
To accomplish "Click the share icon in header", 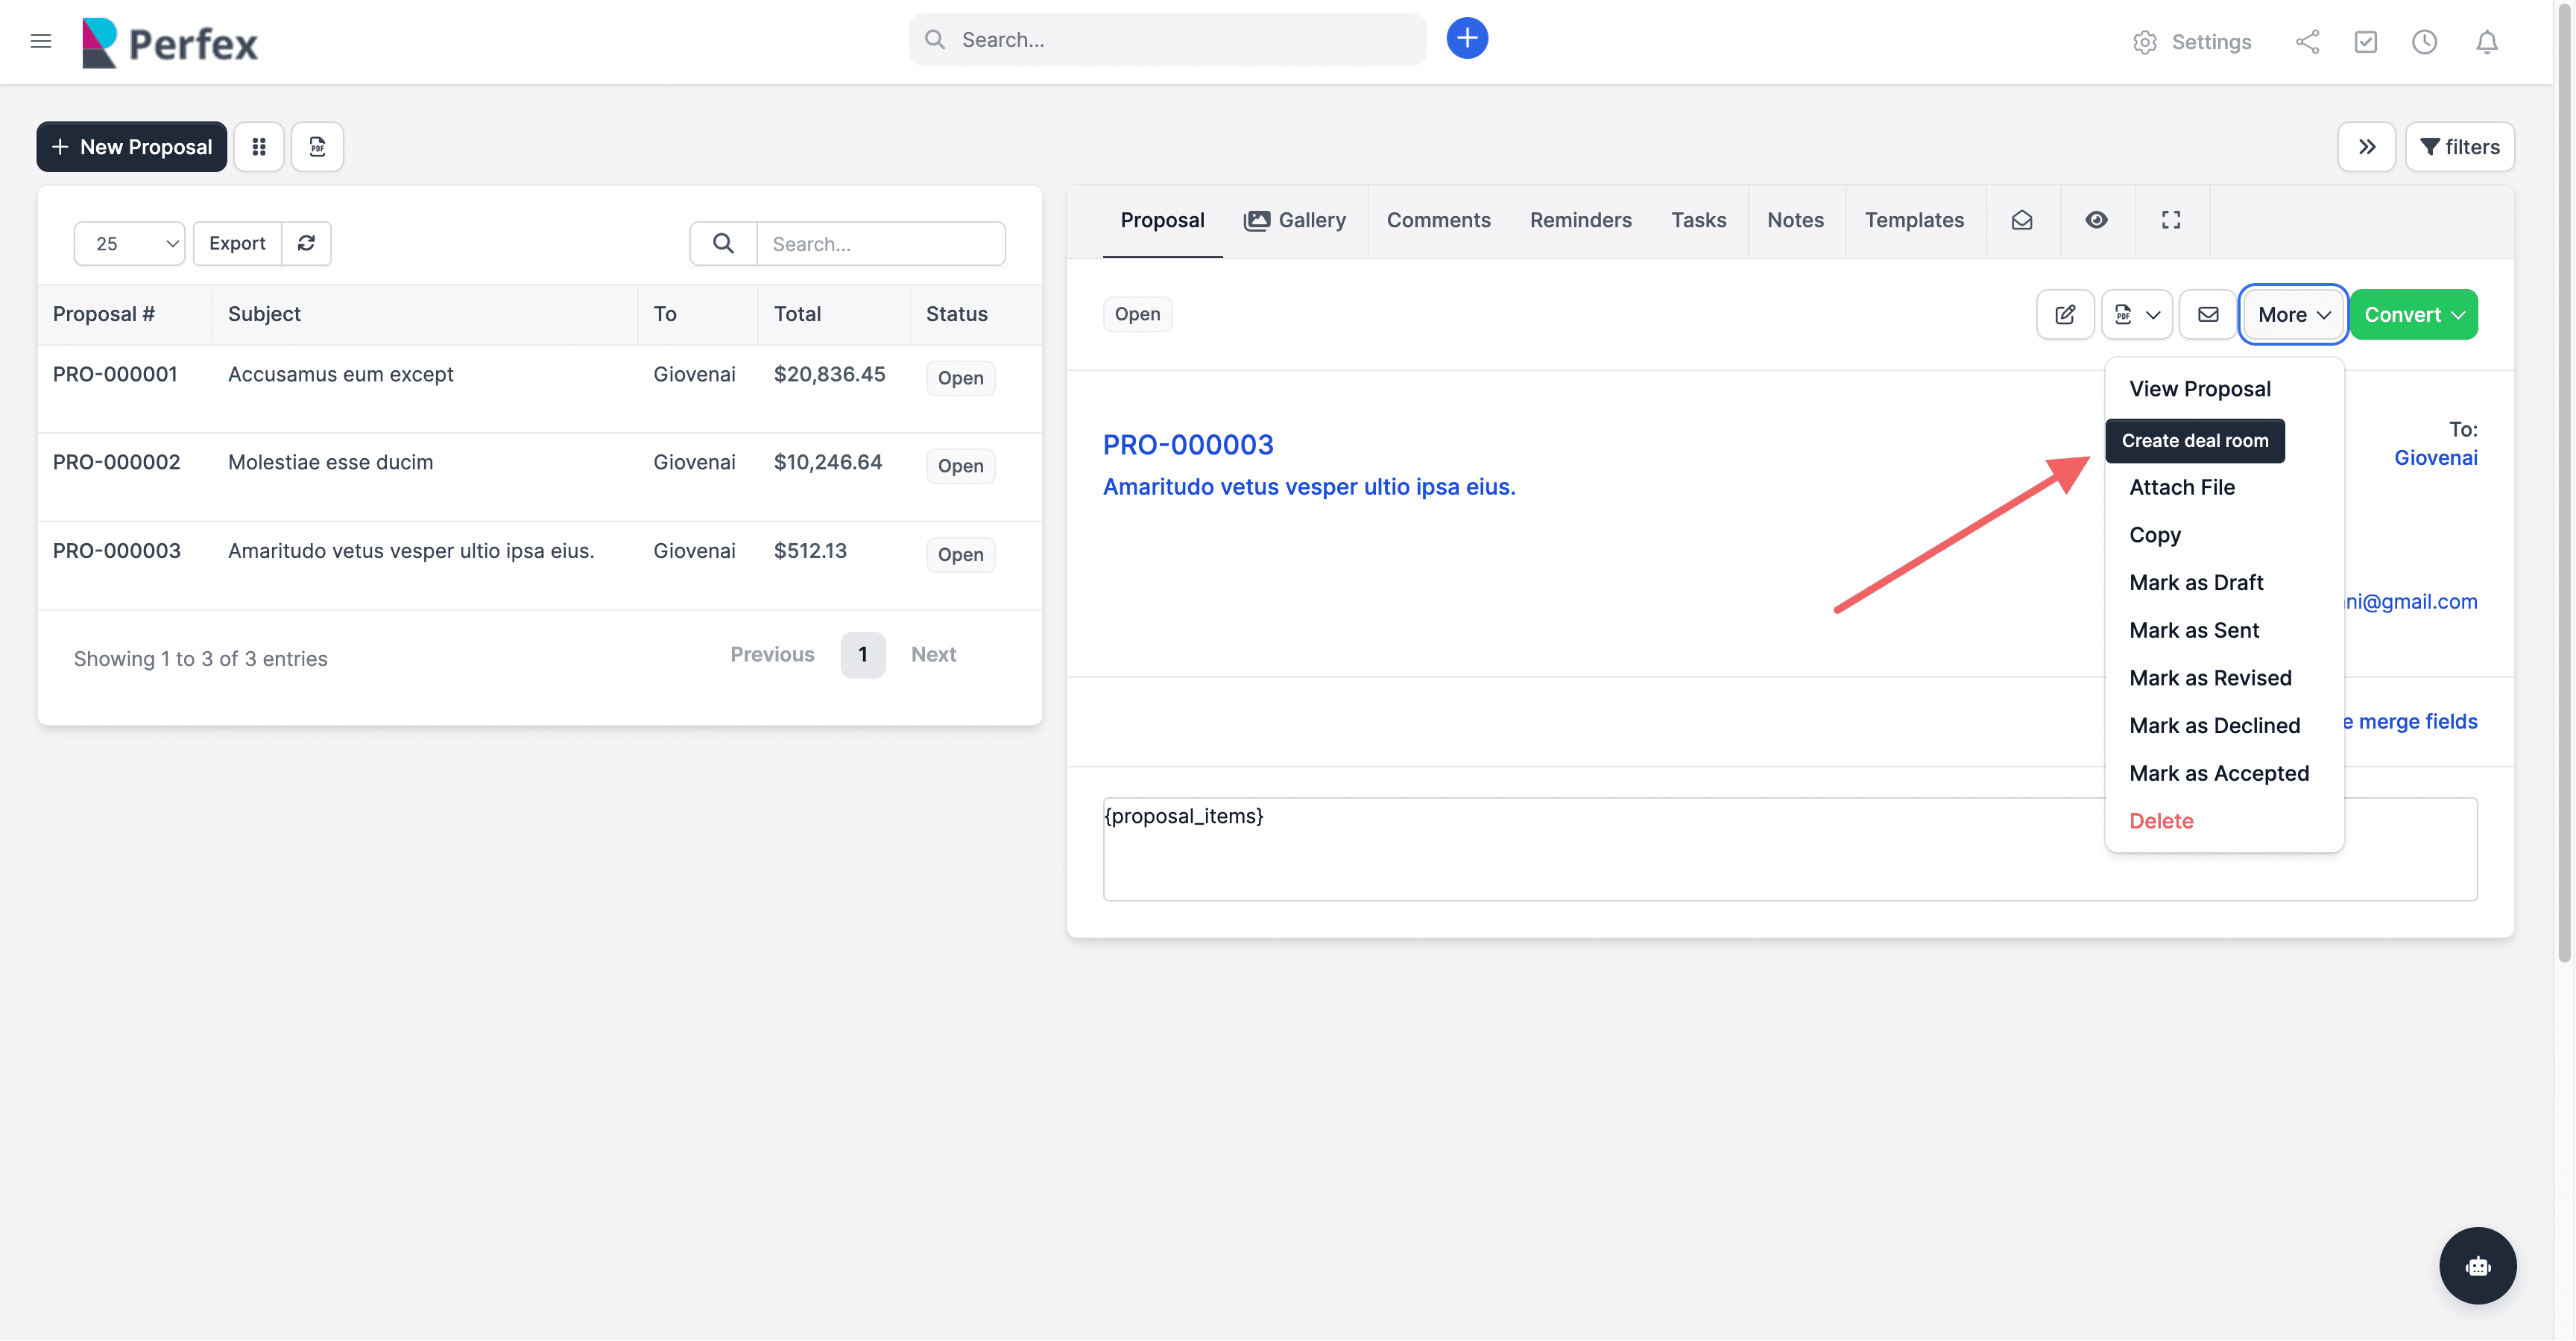I will pos(2308,42).
